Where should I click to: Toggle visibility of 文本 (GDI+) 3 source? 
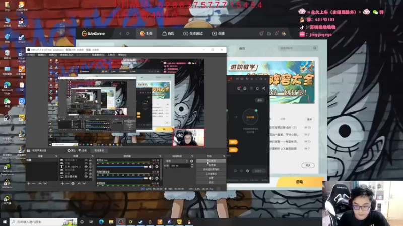[86, 167]
